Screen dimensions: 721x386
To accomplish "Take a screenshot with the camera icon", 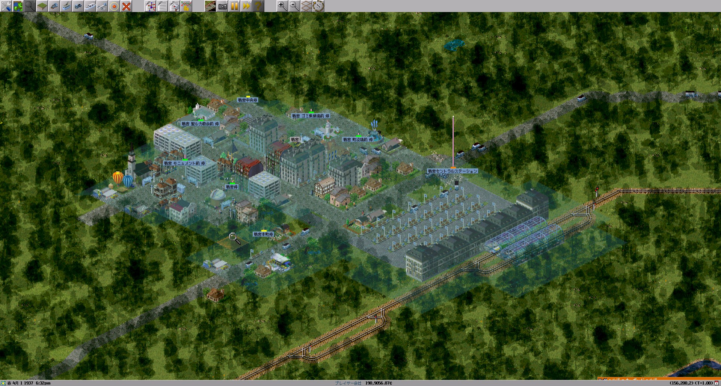I will 222,6.
